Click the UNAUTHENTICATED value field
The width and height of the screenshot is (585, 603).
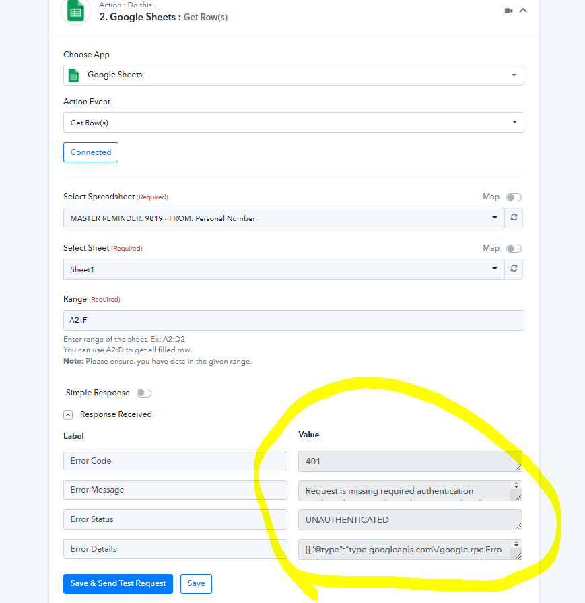tap(410, 520)
